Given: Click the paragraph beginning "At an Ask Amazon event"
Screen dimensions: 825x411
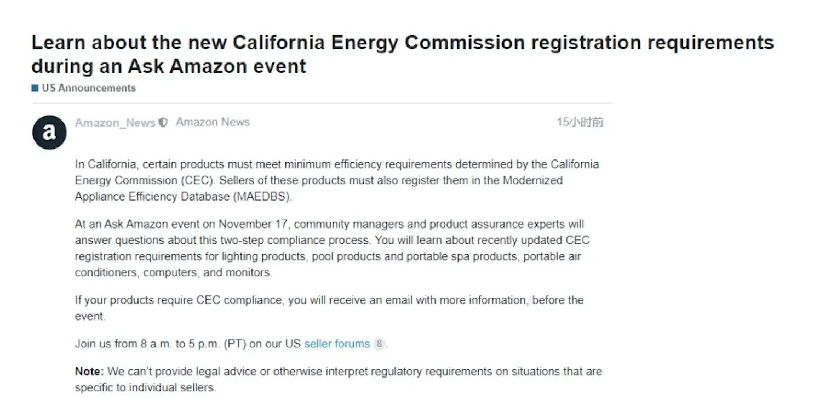Looking at the screenshot, I should coord(332,248).
